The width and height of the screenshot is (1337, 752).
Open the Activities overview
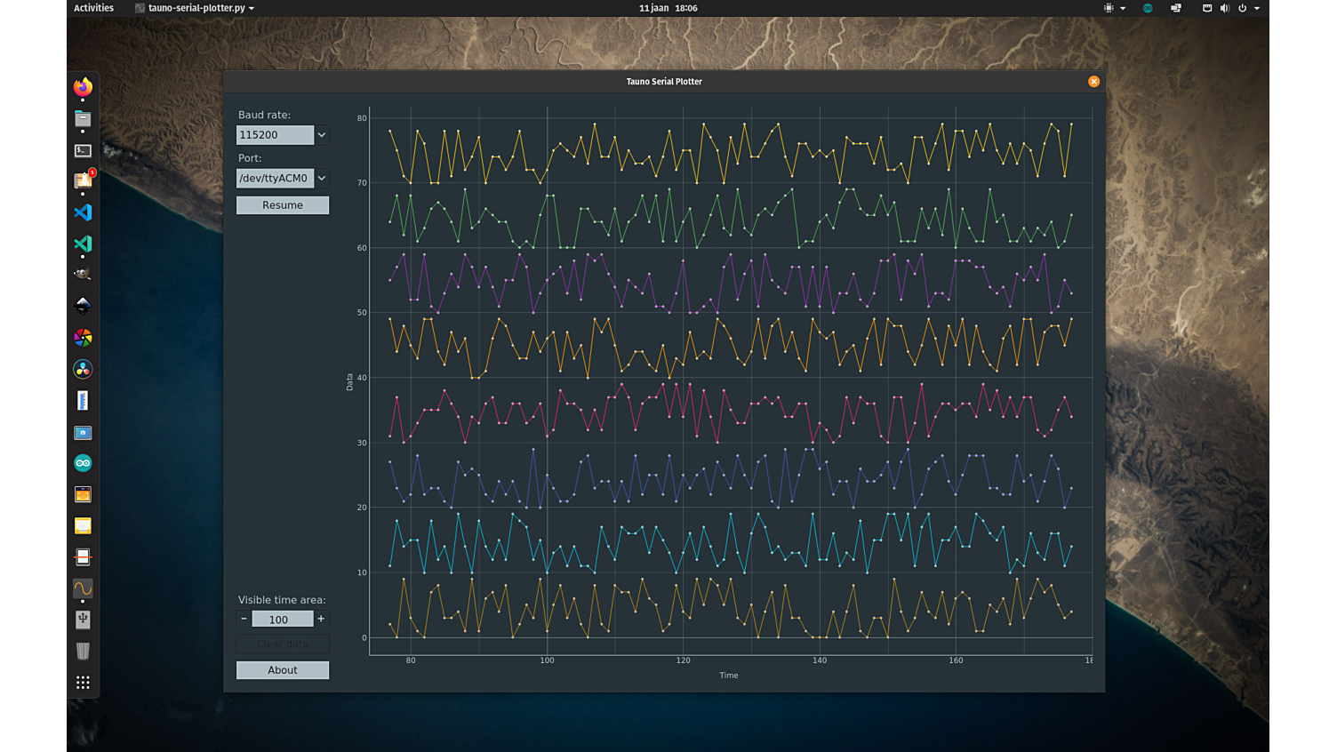pos(93,8)
